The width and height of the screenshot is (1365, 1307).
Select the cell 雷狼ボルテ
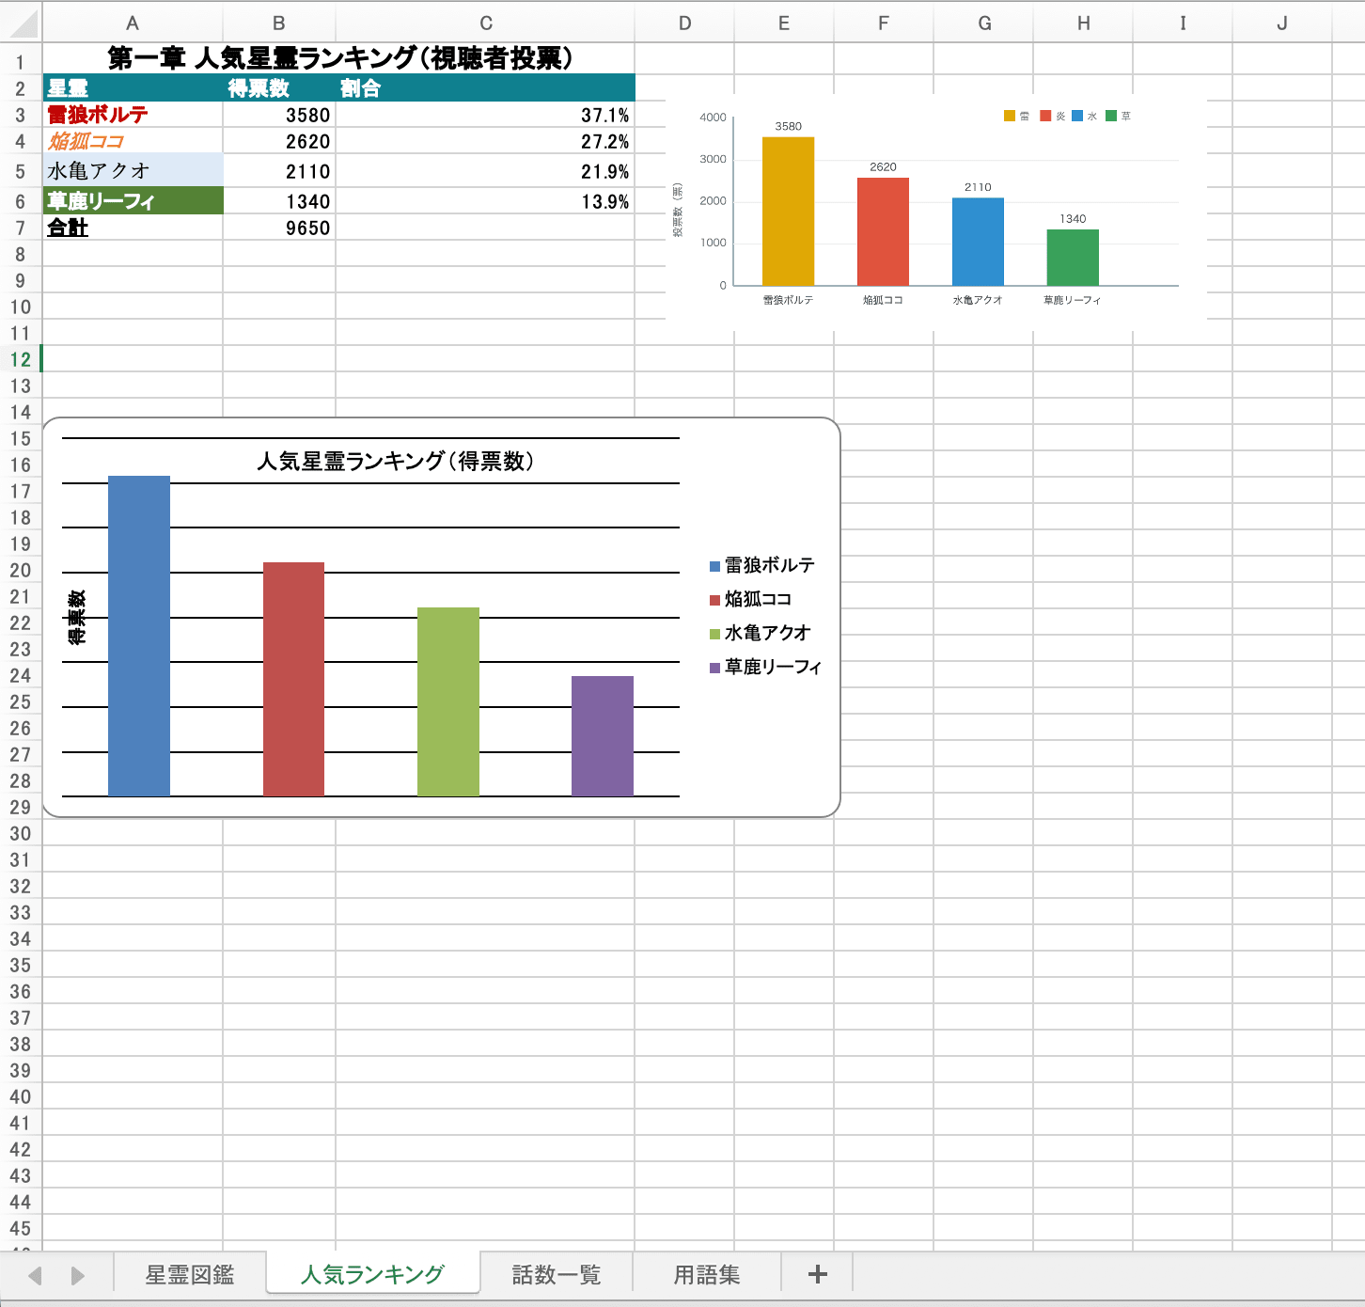(133, 115)
